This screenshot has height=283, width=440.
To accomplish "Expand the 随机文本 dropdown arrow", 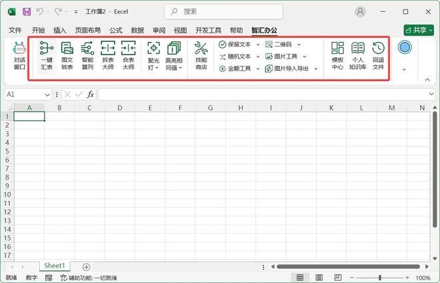I will (258, 57).
